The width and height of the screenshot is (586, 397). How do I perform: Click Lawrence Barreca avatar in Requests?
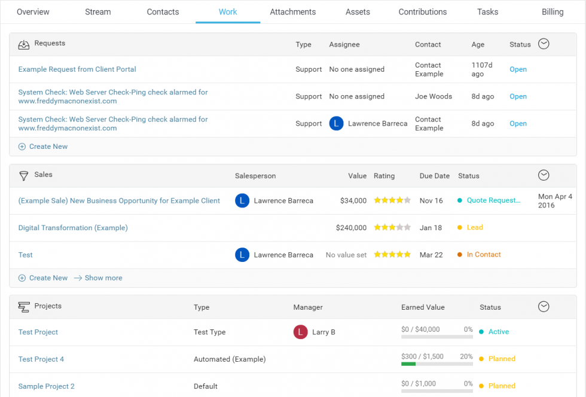click(336, 124)
